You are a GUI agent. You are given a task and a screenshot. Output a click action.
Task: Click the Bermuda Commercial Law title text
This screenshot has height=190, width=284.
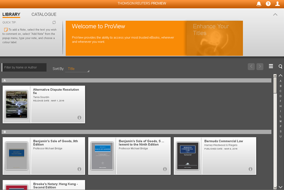(224, 141)
